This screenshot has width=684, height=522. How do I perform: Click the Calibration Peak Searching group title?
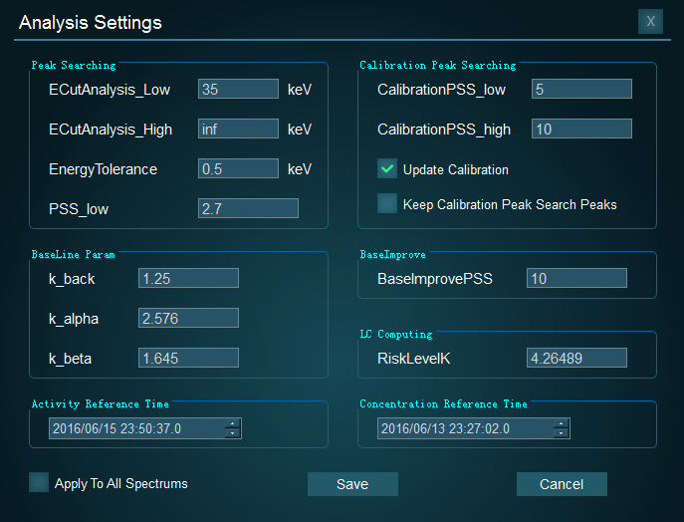click(x=438, y=66)
